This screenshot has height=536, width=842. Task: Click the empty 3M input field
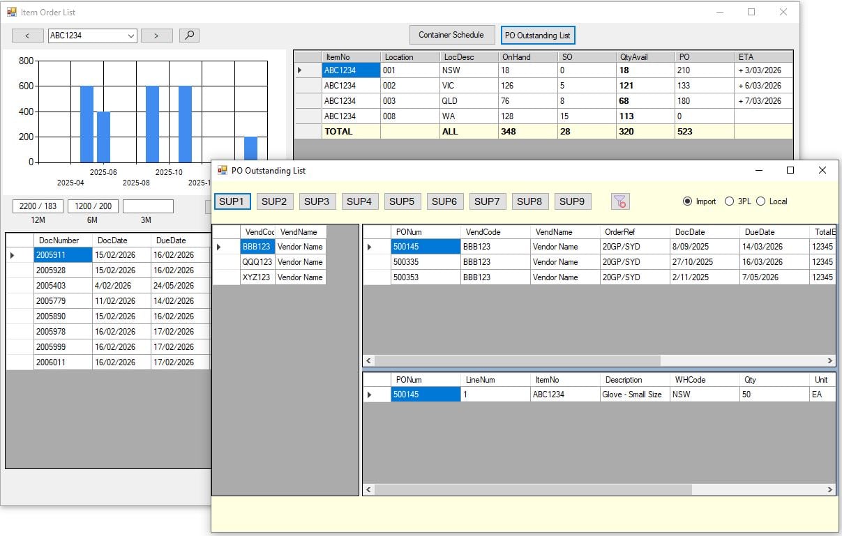(148, 206)
